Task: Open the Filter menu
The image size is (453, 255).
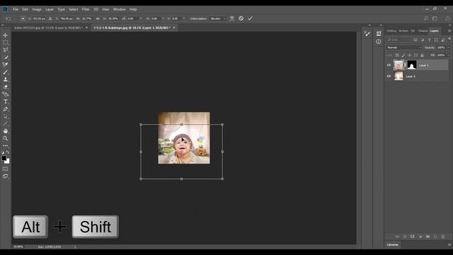Action: (x=86, y=9)
